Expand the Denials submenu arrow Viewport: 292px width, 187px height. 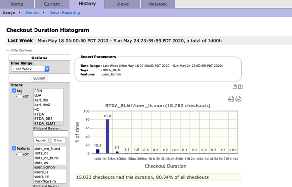tap(43, 12)
